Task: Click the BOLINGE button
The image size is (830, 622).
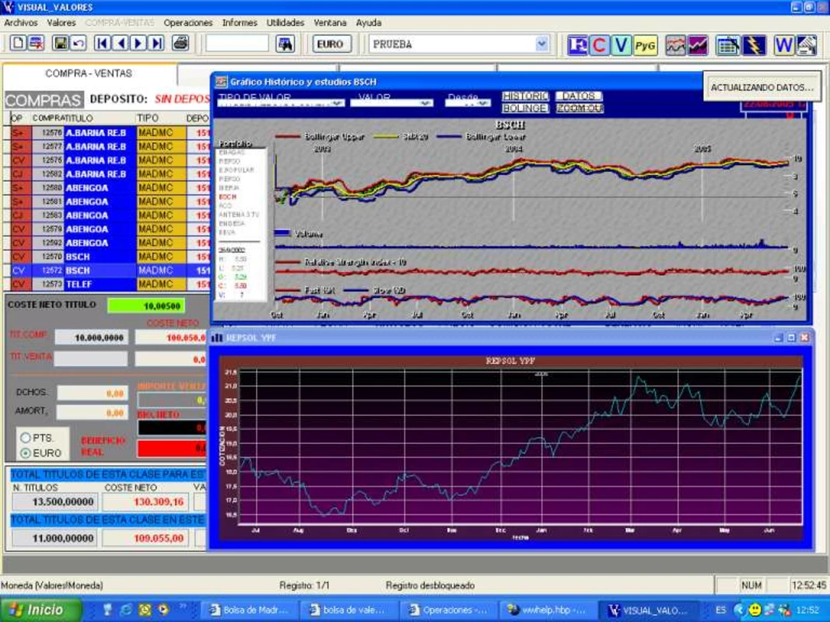Action: 524,108
